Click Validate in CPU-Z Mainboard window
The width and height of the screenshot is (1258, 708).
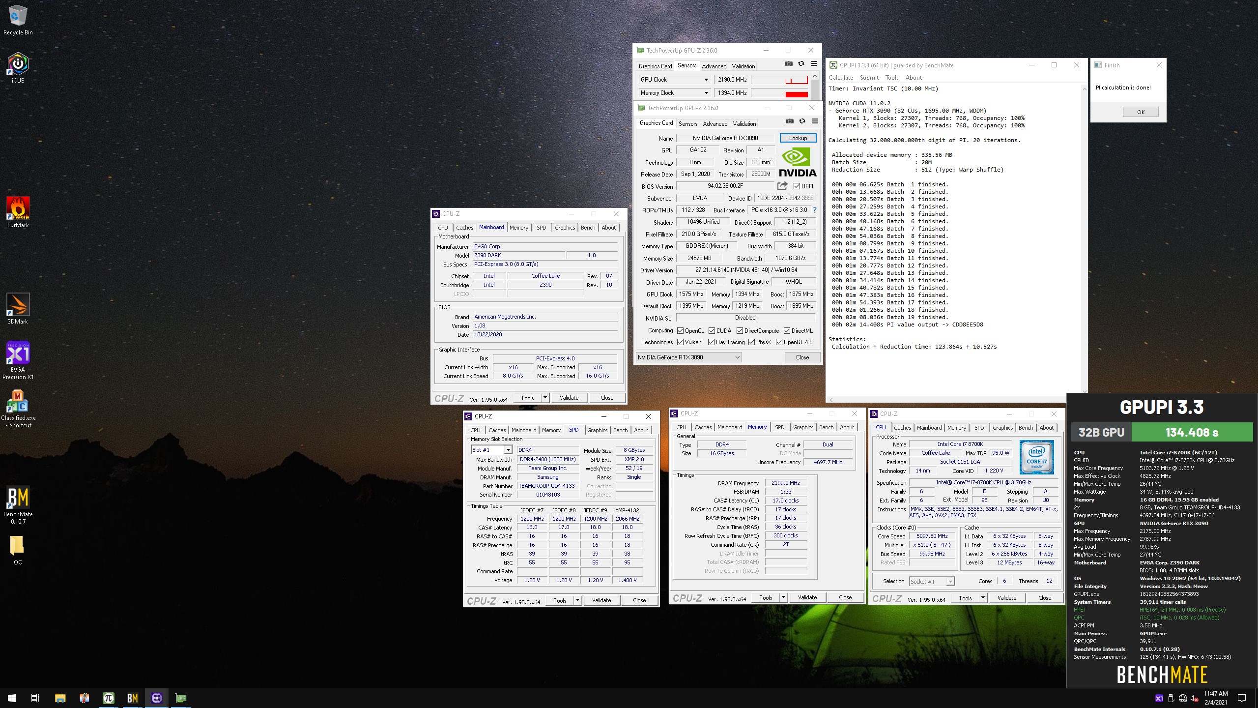pos(569,398)
